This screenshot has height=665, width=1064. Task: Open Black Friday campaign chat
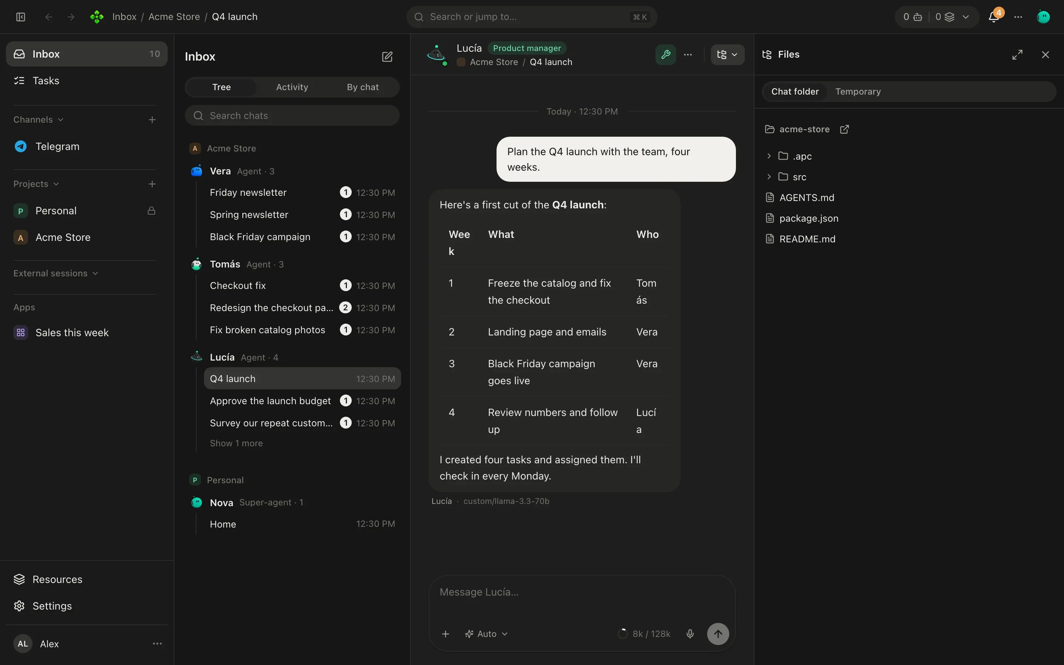[x=302, y=236]
